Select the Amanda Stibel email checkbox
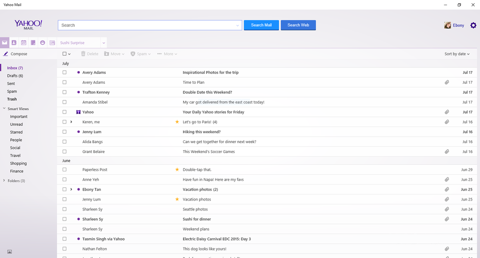 click(x=64, y=102)
